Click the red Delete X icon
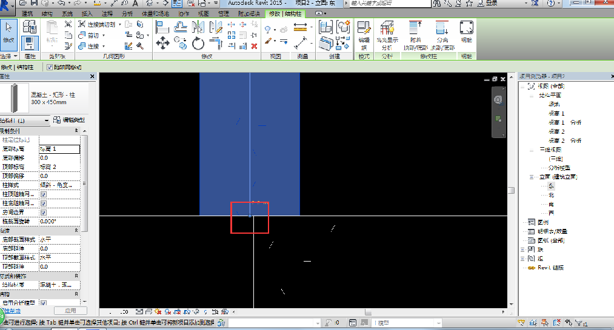614x330 pixels. 255,45
